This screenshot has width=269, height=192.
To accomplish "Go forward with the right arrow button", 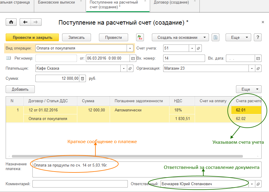I will click(x=36, y=22).
